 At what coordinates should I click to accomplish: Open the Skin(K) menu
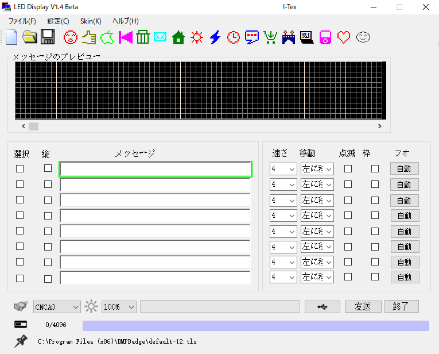coord(91,21)
